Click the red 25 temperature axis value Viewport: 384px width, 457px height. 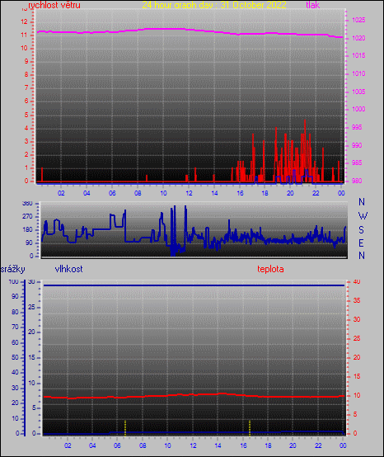pyautogui.click(x=357, y=338)
